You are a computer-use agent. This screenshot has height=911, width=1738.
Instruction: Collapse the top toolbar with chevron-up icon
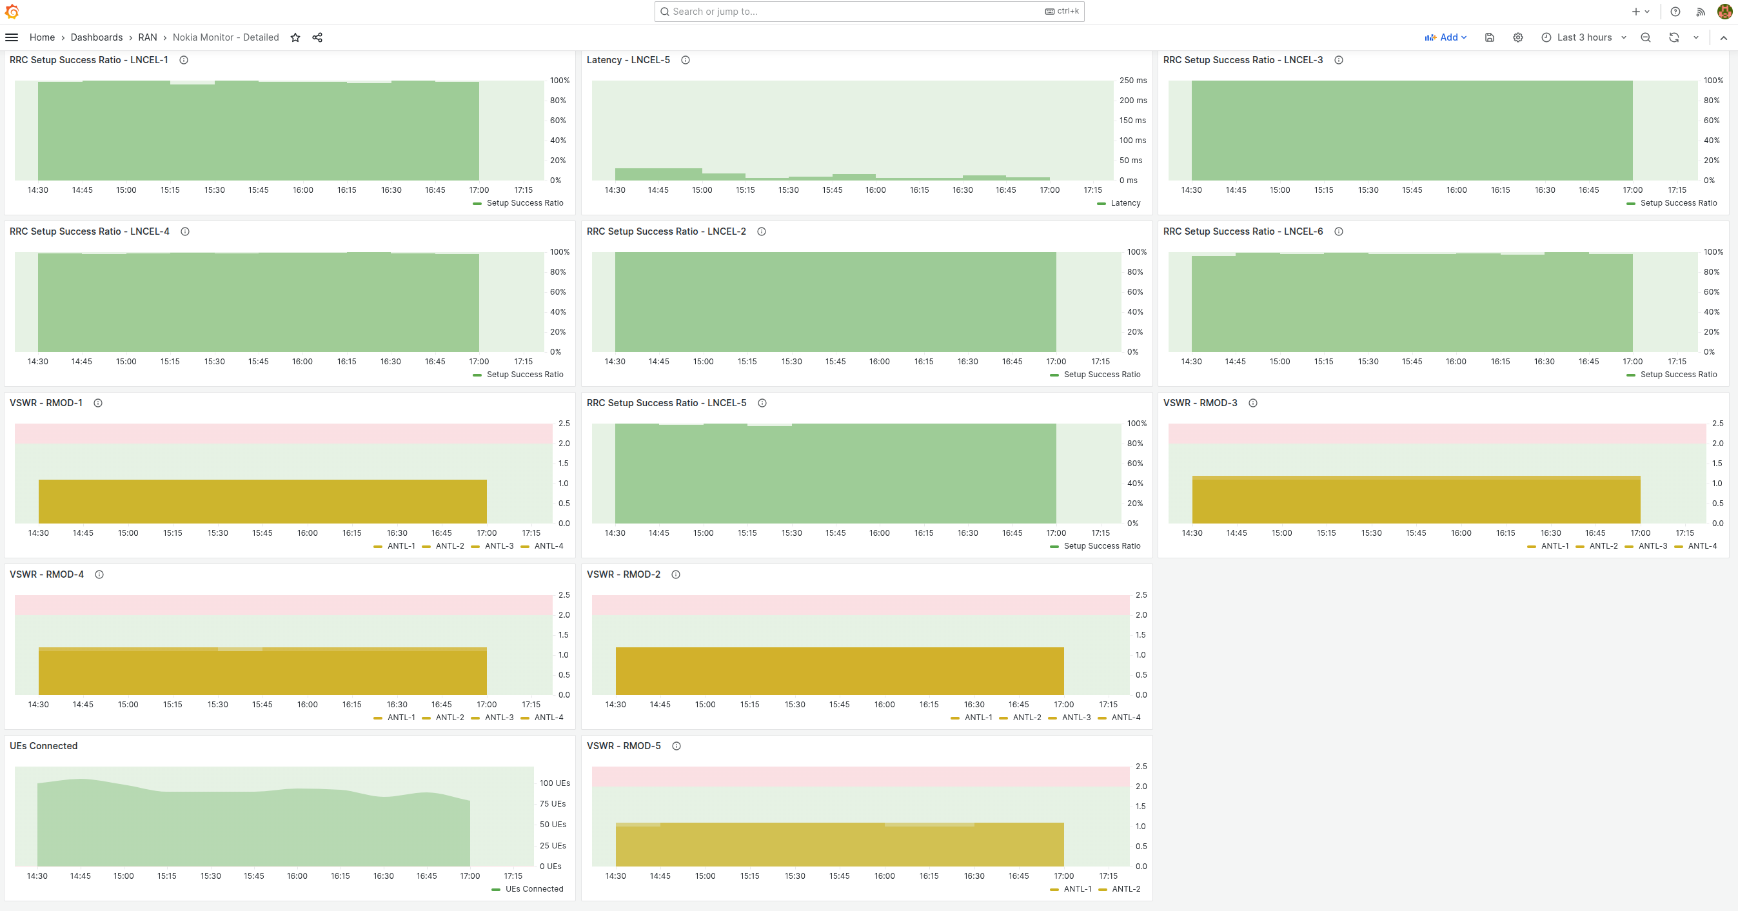click(1723, 38)
